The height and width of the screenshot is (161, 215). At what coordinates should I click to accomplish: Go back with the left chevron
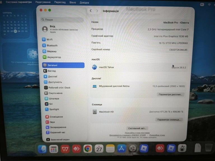(91, 11)
